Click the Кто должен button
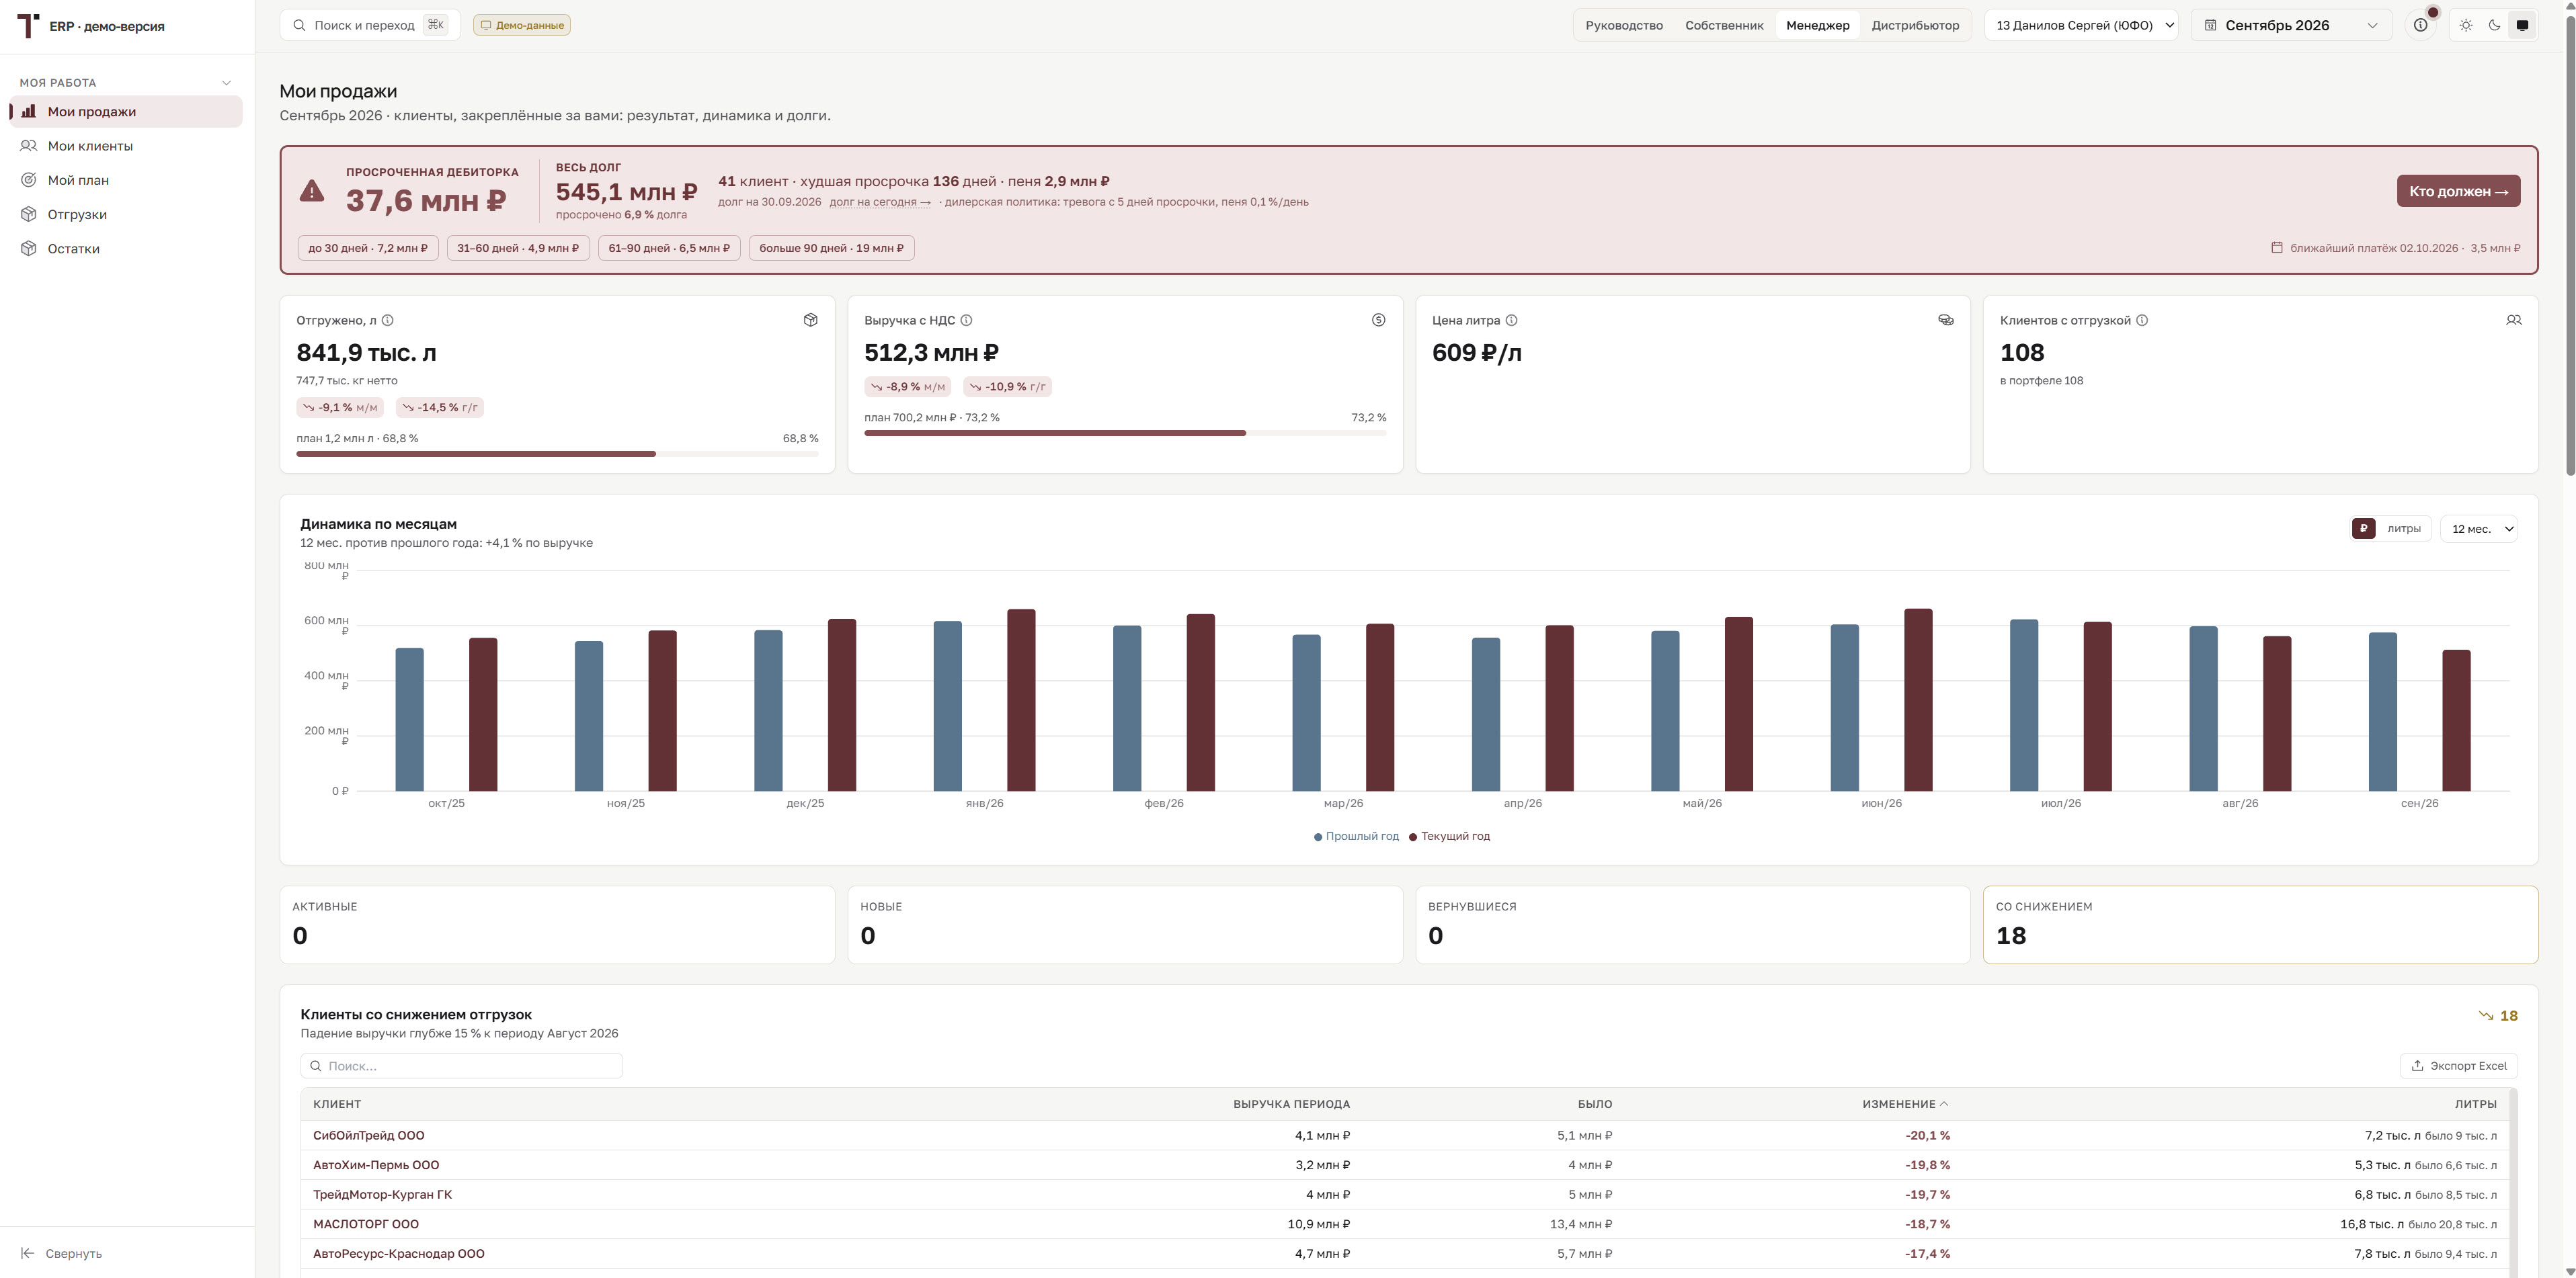The width and height of the screenshot is (2576, 1278). pos(2458,191)
